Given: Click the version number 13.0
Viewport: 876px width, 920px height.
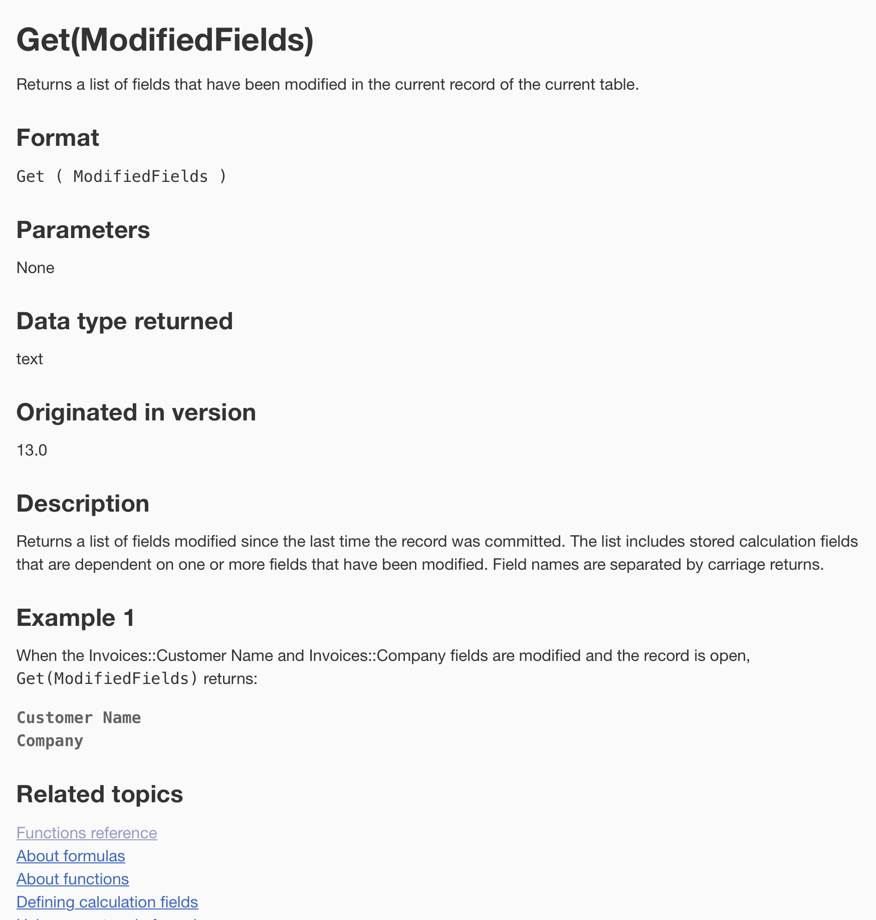Looking at the screenshot, I should point(32,450).
